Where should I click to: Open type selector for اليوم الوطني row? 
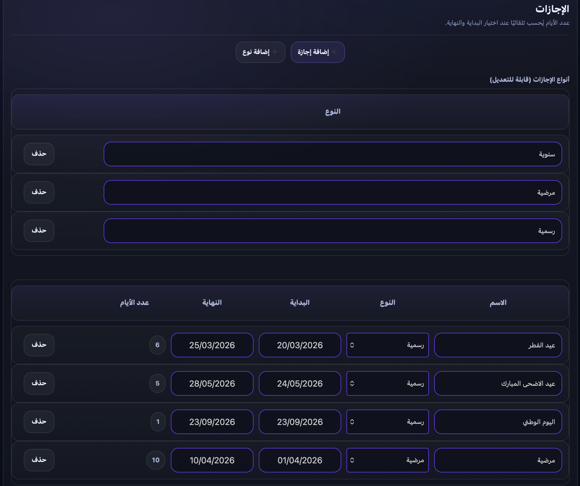(387, 422)
